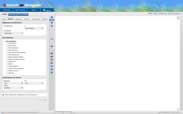Click the edit icon at the map's bottom right
This screenshot has height=114, width=183.
(178, 109)
